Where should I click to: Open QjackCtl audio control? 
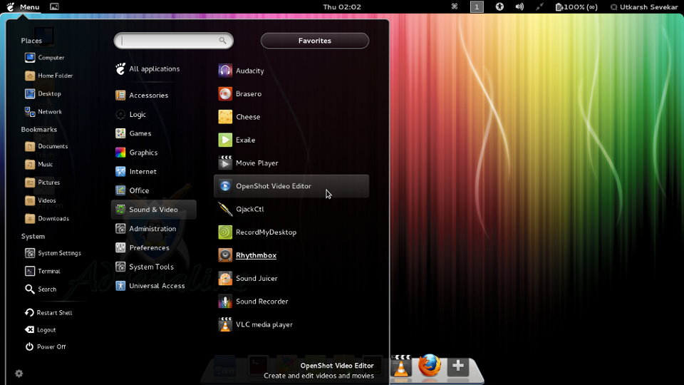(x=249, y=210)
